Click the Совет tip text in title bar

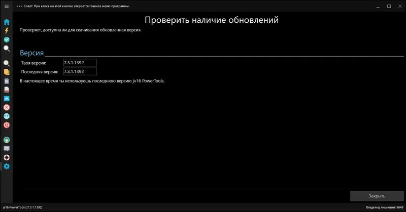tap(73, 6)
